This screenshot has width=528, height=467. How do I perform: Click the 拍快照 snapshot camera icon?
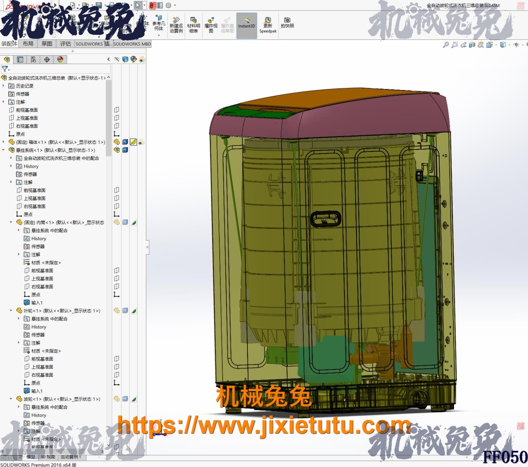[x=287, y=23]
